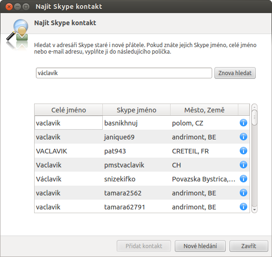Select the Václavík row from Povazska Bystrica

point(142,179)
